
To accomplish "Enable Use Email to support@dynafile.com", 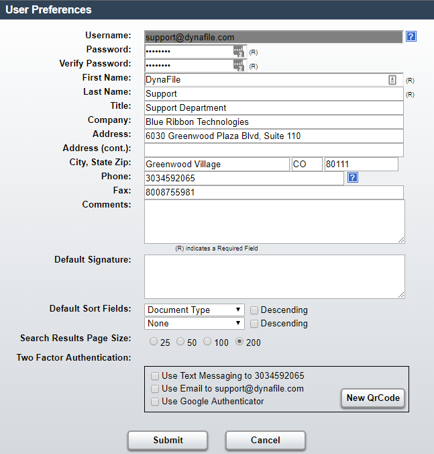I will [155, 389].
